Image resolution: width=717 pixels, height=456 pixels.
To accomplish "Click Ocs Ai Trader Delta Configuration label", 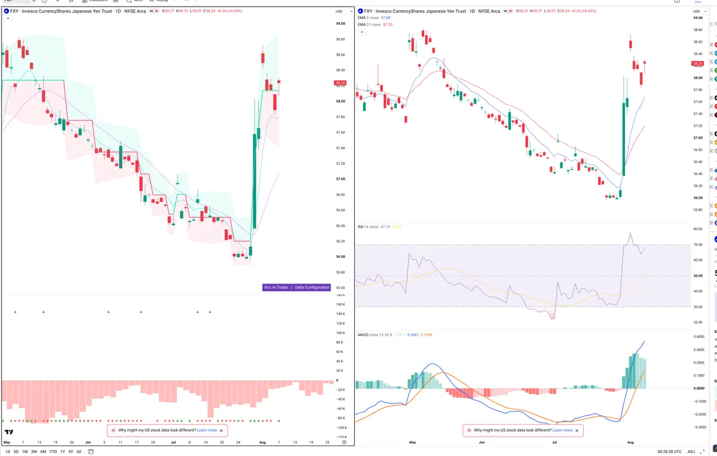I will [296, 287].
